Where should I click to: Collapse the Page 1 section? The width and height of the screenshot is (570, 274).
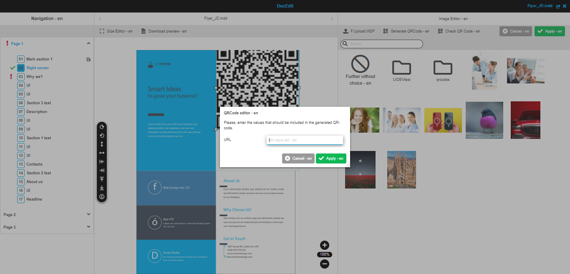click(x=88, y=43)
